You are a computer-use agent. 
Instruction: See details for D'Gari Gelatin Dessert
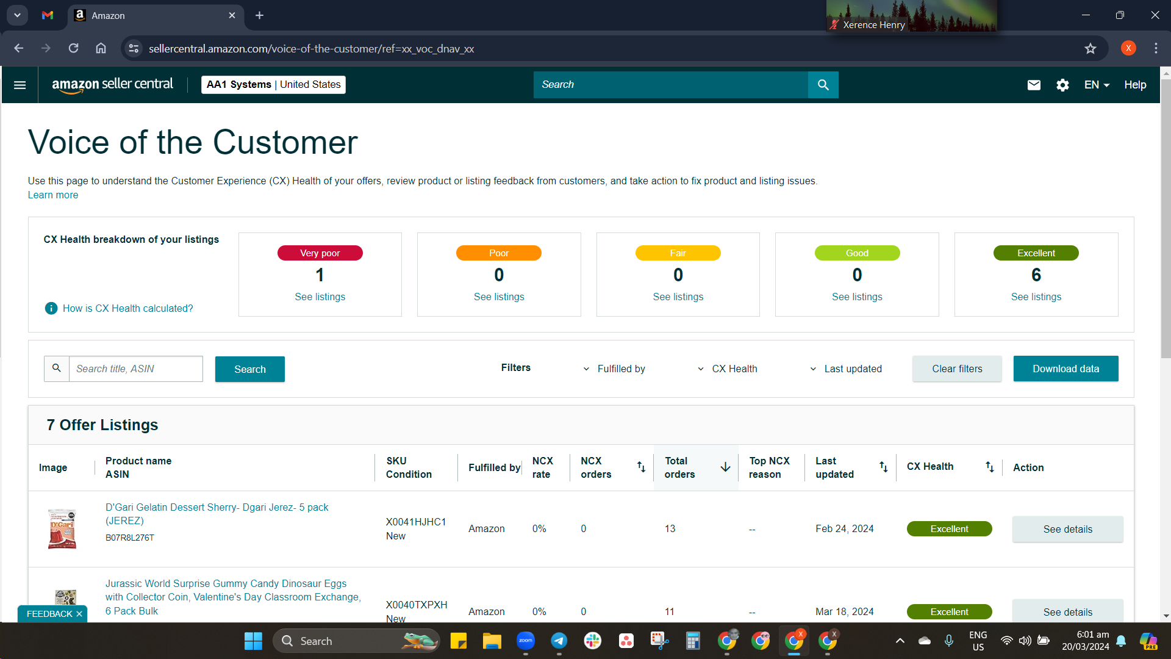(x=1067, y=529)
